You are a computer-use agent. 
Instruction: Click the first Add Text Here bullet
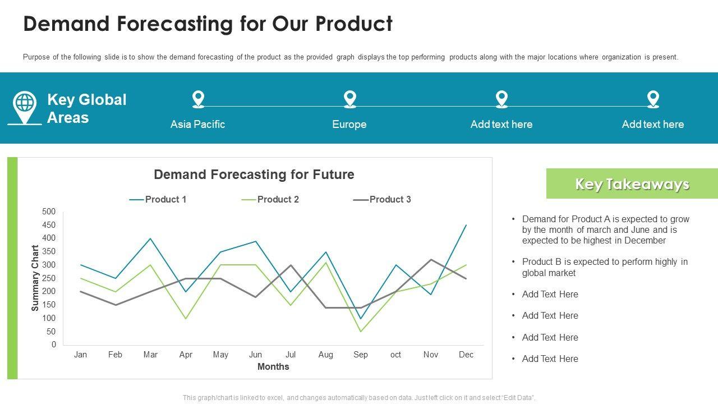coord(550,295)
